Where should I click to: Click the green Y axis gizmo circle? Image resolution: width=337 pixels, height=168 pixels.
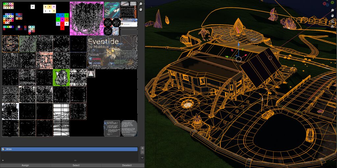pyautogui.click(x=332, y=2)
